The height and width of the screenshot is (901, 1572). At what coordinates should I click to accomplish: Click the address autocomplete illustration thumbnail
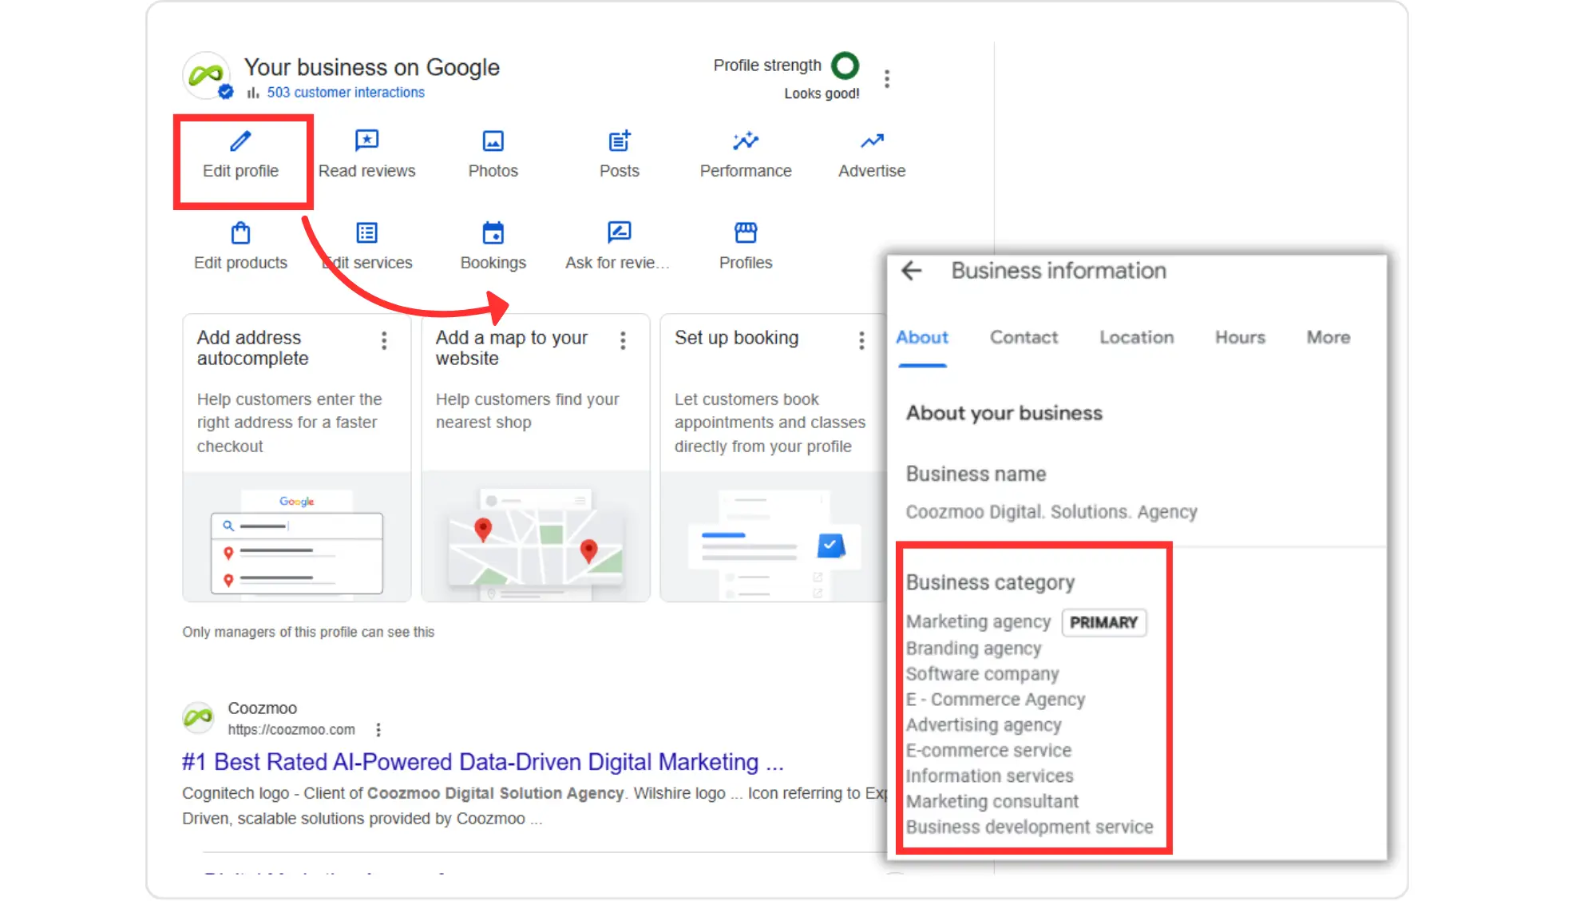(296, 537)
